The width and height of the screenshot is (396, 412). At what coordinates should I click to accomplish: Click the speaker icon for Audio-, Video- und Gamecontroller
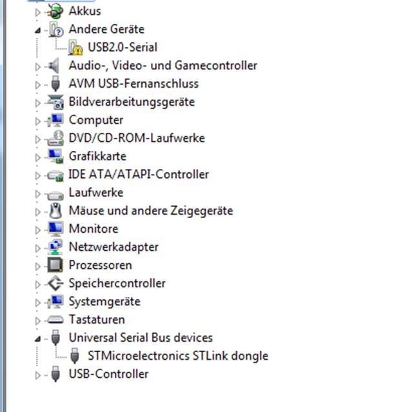tap(54, 66)
